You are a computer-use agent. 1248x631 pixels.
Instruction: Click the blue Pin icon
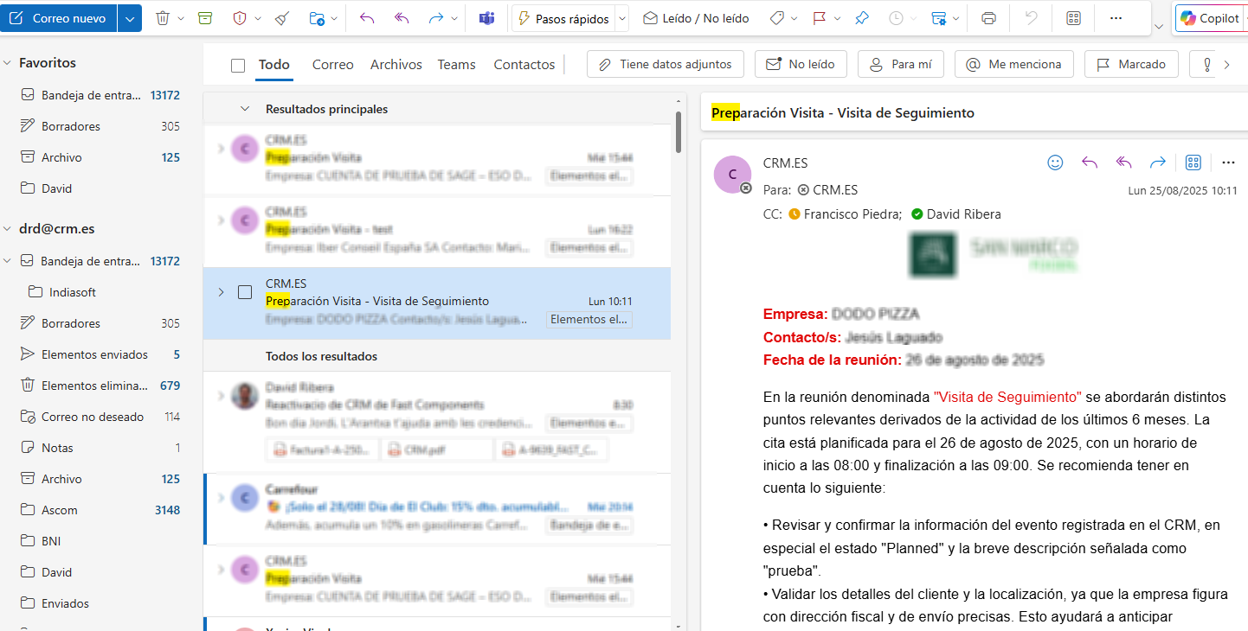click(861, 18)
